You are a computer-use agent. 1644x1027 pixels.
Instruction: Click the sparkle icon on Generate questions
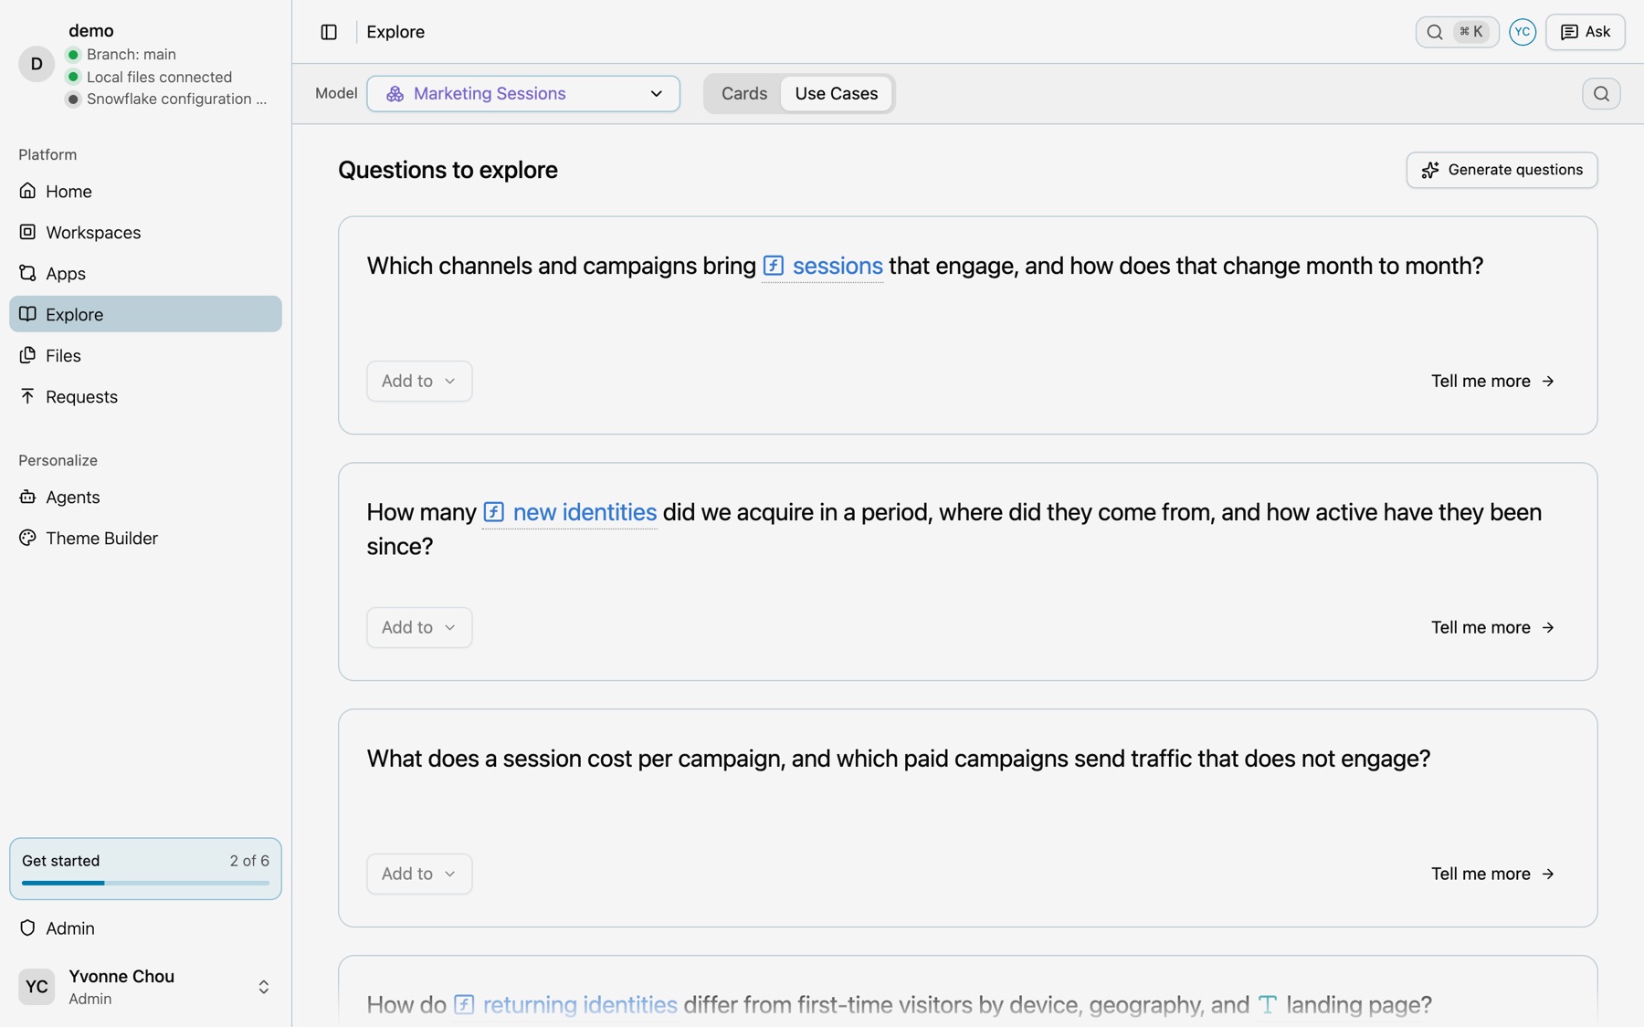click(1430, 170)
